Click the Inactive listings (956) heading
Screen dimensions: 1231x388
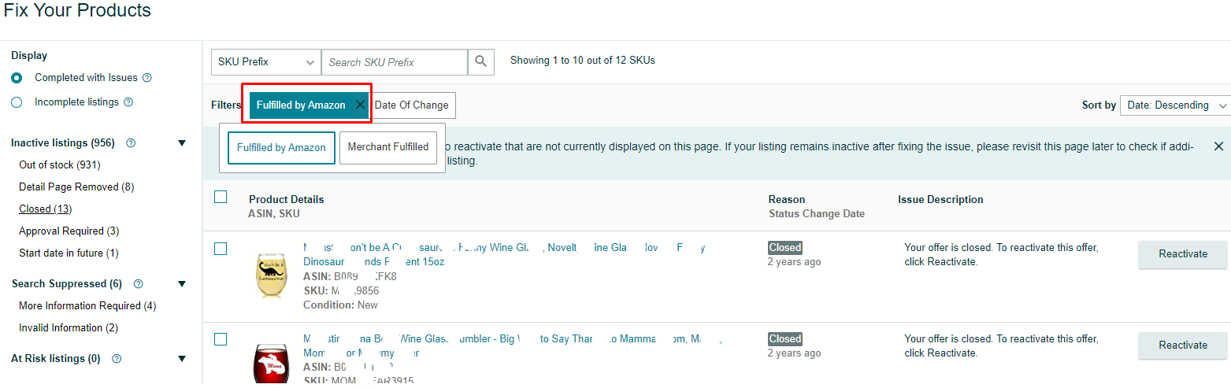tap(63, 143)
